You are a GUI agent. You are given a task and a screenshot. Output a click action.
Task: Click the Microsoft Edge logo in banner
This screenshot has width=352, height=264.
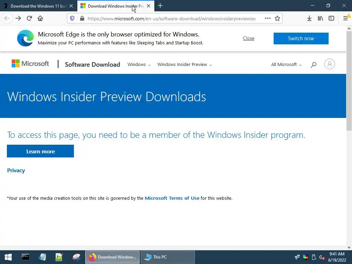click(25, 38)
